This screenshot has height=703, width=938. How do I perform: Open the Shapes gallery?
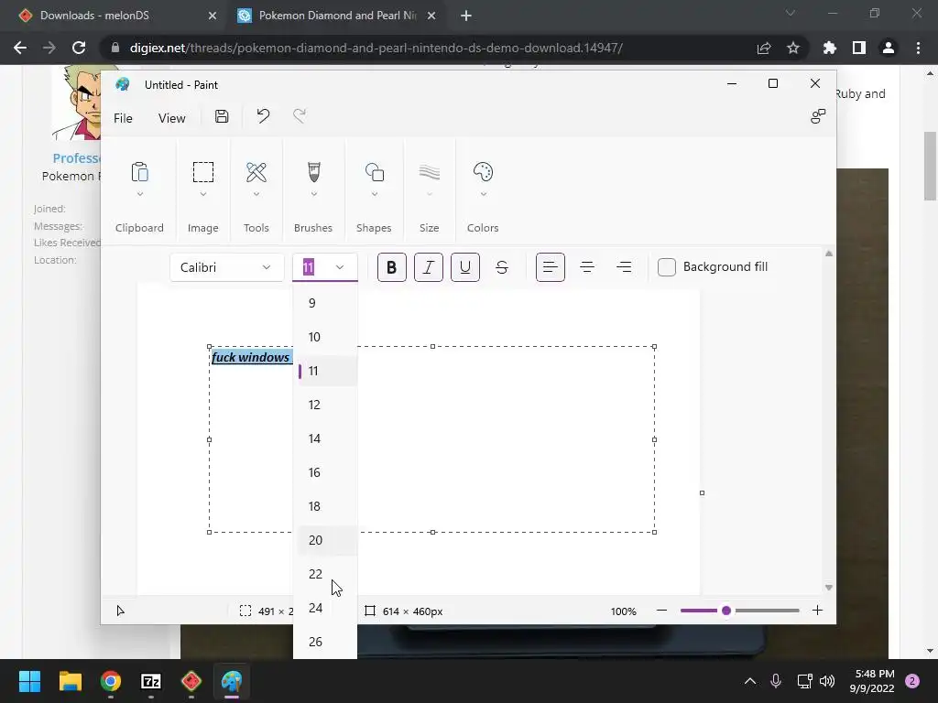[375, 172]
